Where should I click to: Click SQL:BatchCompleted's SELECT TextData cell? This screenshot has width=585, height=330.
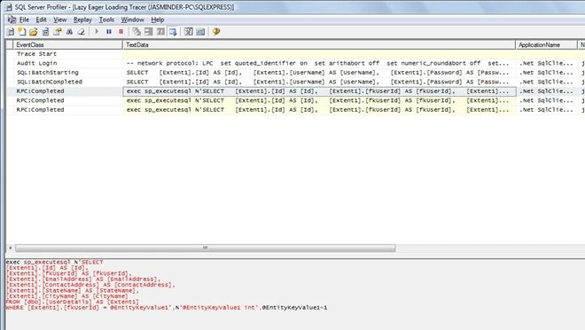pyautogui.click(x=319, y=82)
